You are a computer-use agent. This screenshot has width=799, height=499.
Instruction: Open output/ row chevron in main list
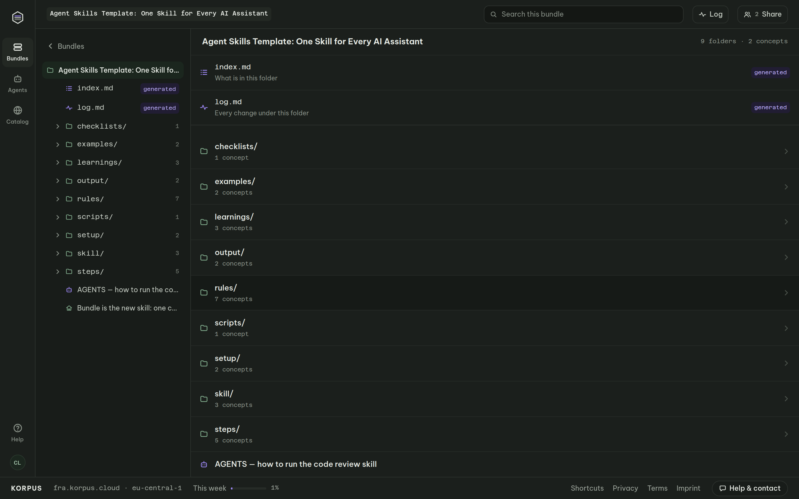pyautogui.click(x=786, y=258)
